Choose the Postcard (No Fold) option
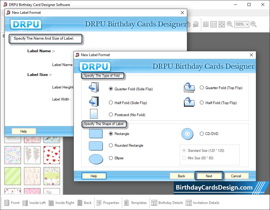The image size is (270, 210). 111,115
